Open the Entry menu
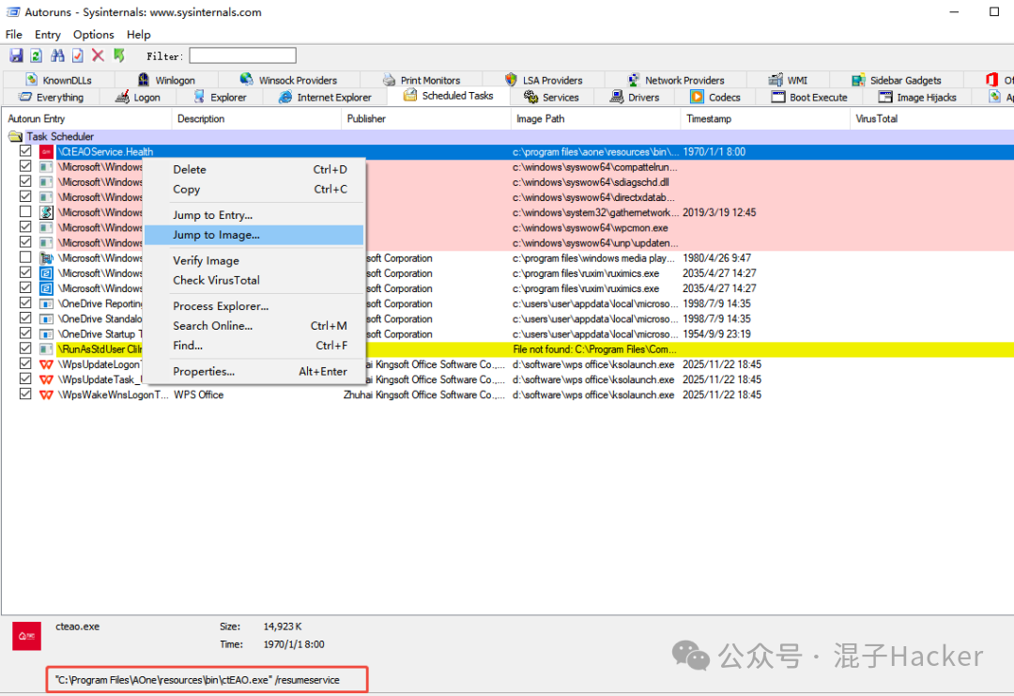The width and height of the screenshot is (1014, 696). coord(48,35)
